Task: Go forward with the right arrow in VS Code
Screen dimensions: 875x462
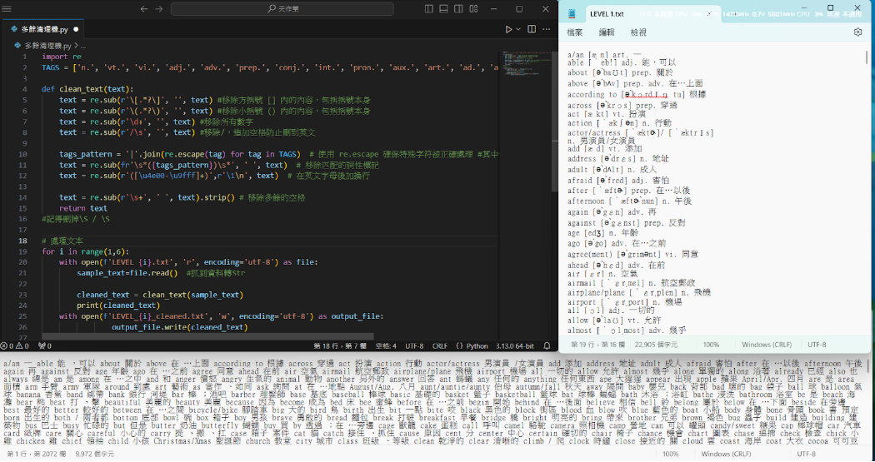Action: [159, 9]
